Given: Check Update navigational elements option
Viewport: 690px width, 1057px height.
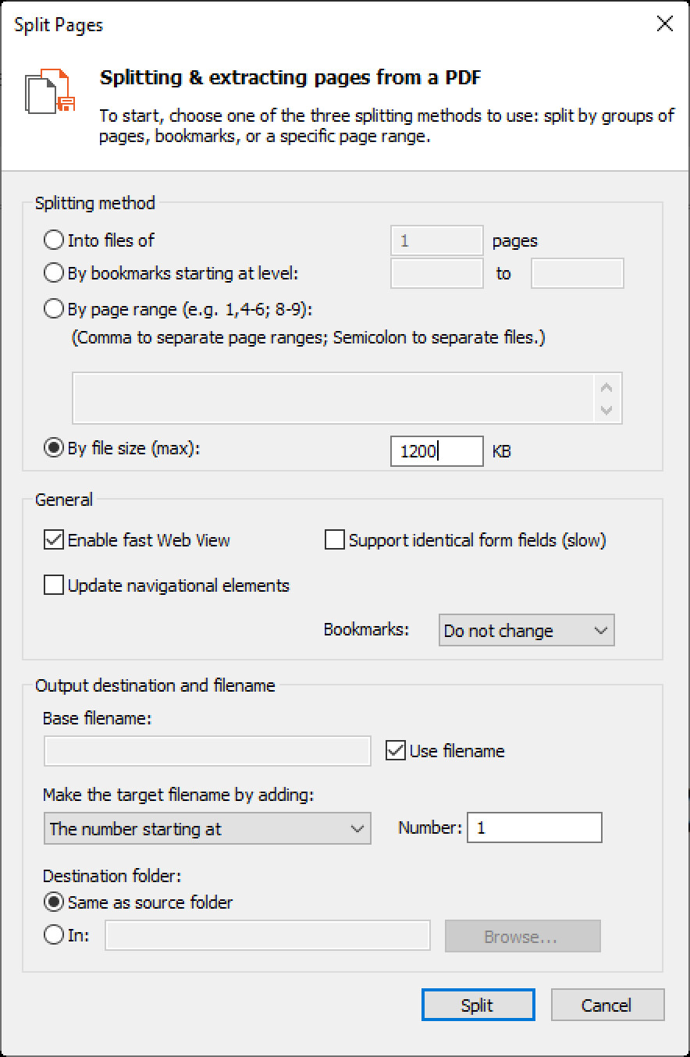Looking at the screenshot, I should point(54,585).
